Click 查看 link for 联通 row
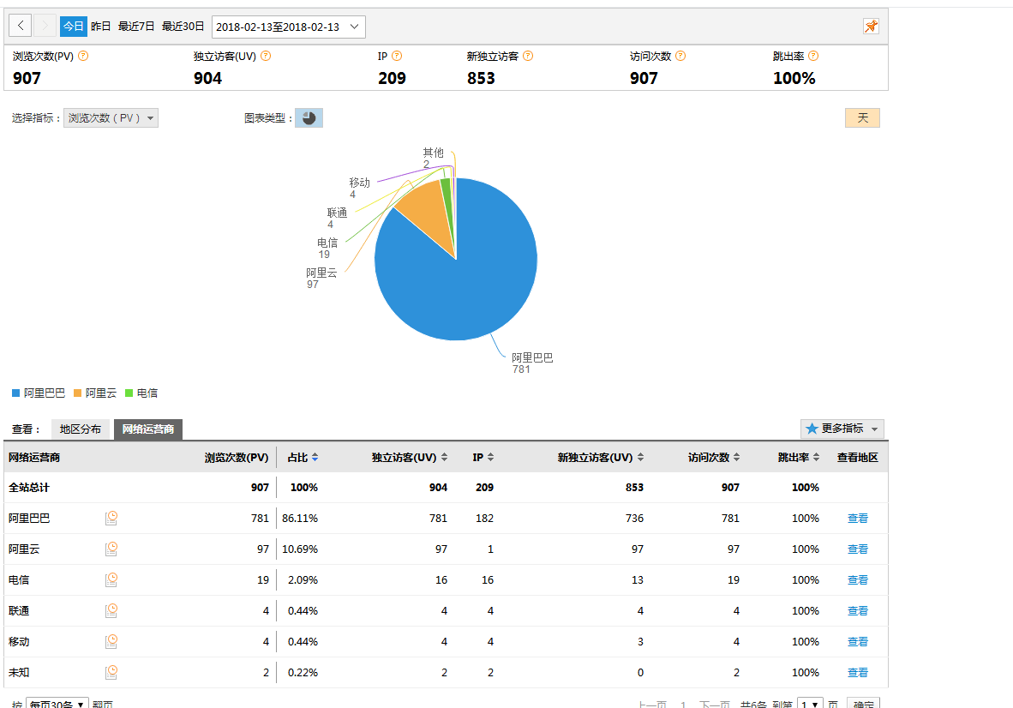 coord(857,610)
